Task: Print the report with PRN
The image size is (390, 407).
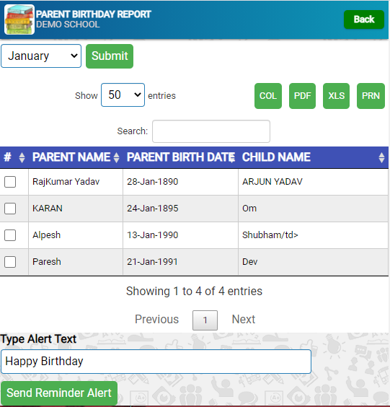Action: coord(371,96)
